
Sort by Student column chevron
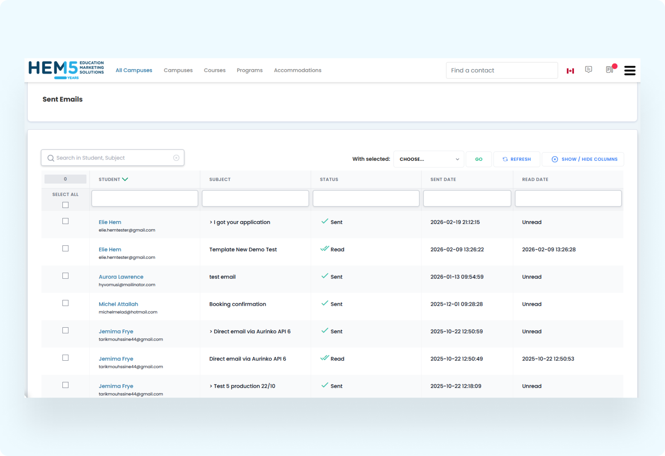pos(125,179)
